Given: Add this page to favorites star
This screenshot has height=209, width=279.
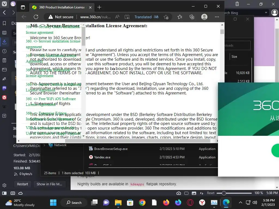Looking at the screenshot, I should pos(166,17).
